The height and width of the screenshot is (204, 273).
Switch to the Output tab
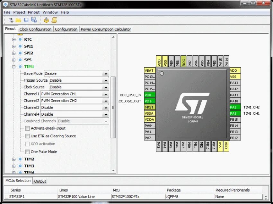(x=40, y=181)
